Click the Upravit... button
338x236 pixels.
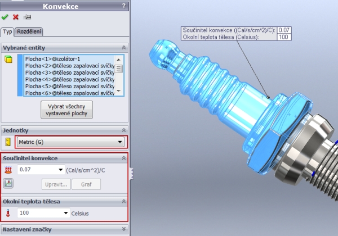tap(56, 184)
